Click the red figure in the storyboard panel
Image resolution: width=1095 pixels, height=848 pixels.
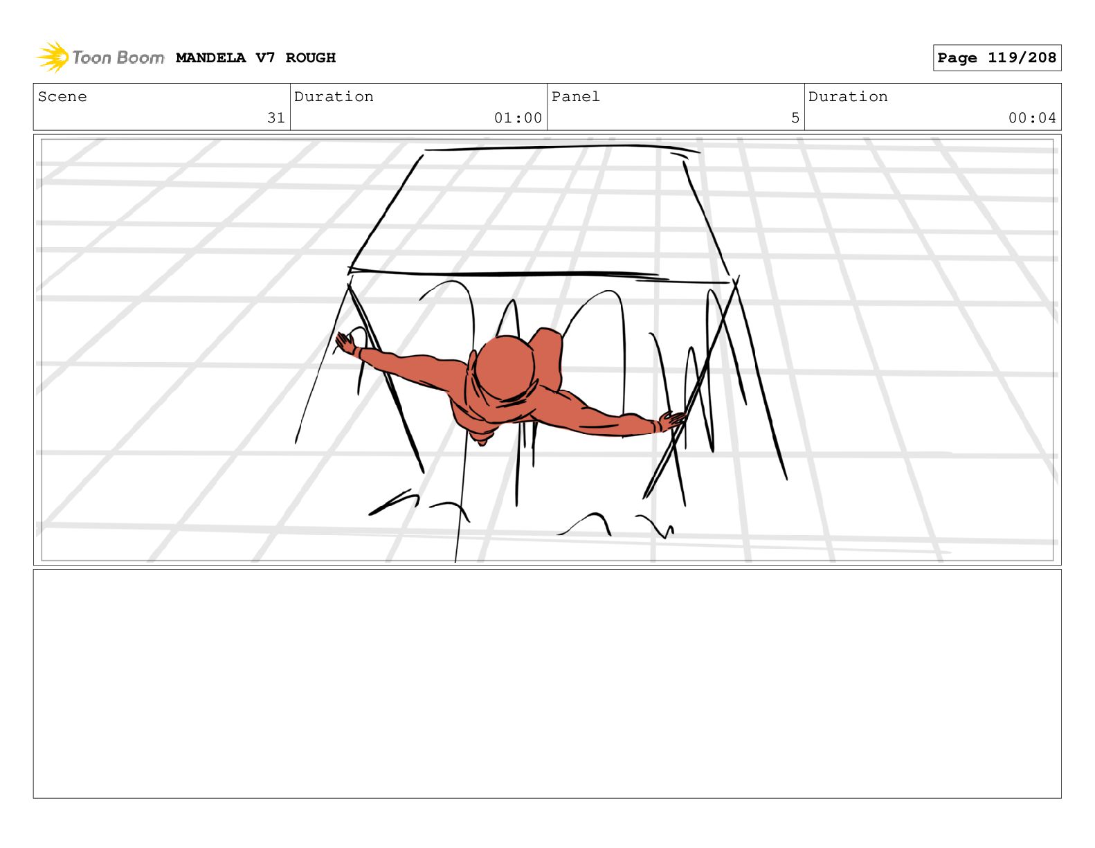click(511, 385)
